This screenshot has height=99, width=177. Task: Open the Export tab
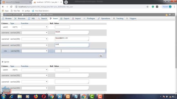(x=65, y=18)
